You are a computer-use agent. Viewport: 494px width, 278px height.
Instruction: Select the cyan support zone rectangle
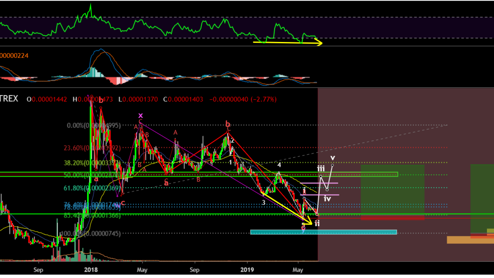323,232
